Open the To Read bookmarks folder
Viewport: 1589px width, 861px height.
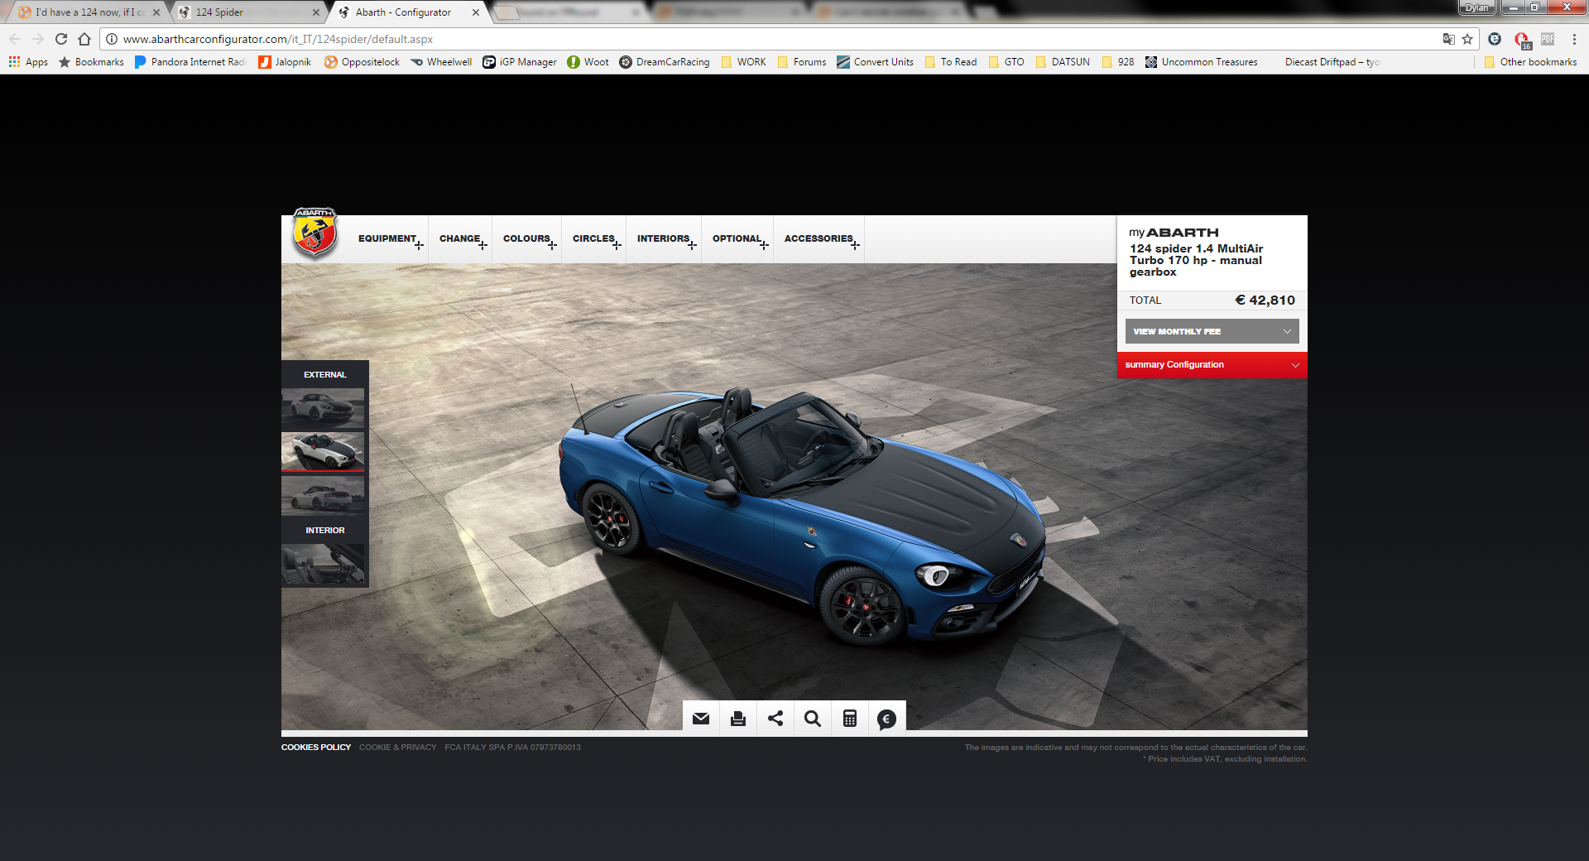click(950, 62)
